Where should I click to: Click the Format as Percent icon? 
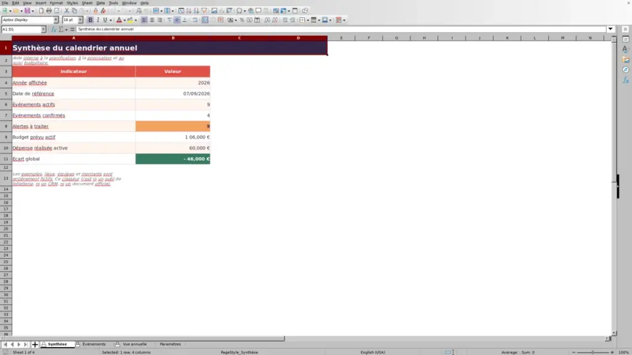[242, 20]
